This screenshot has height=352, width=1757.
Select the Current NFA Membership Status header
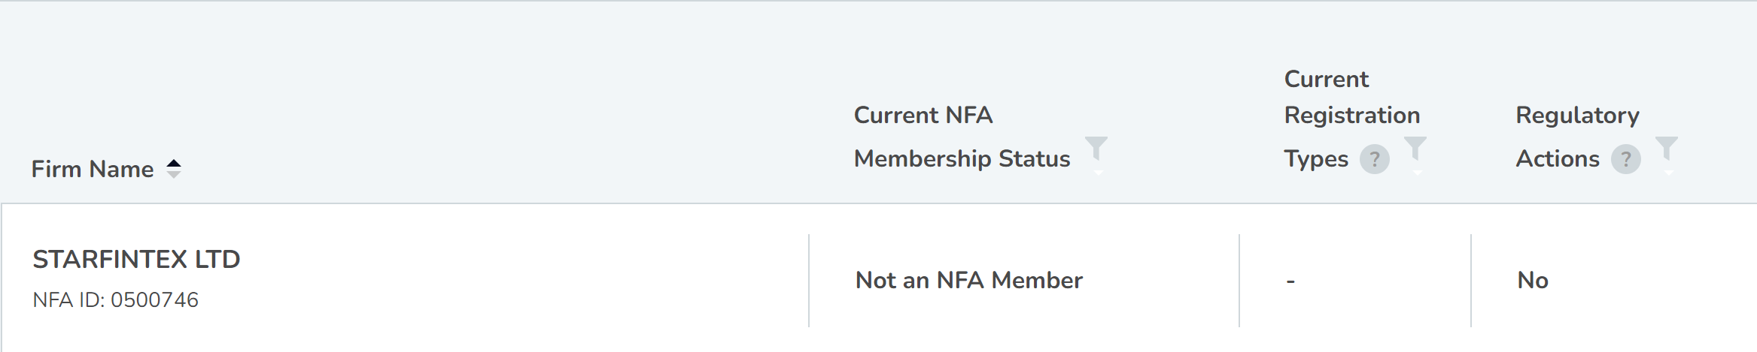click(962, 137)
